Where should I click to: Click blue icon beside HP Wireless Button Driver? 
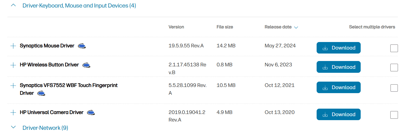point(86,65)
